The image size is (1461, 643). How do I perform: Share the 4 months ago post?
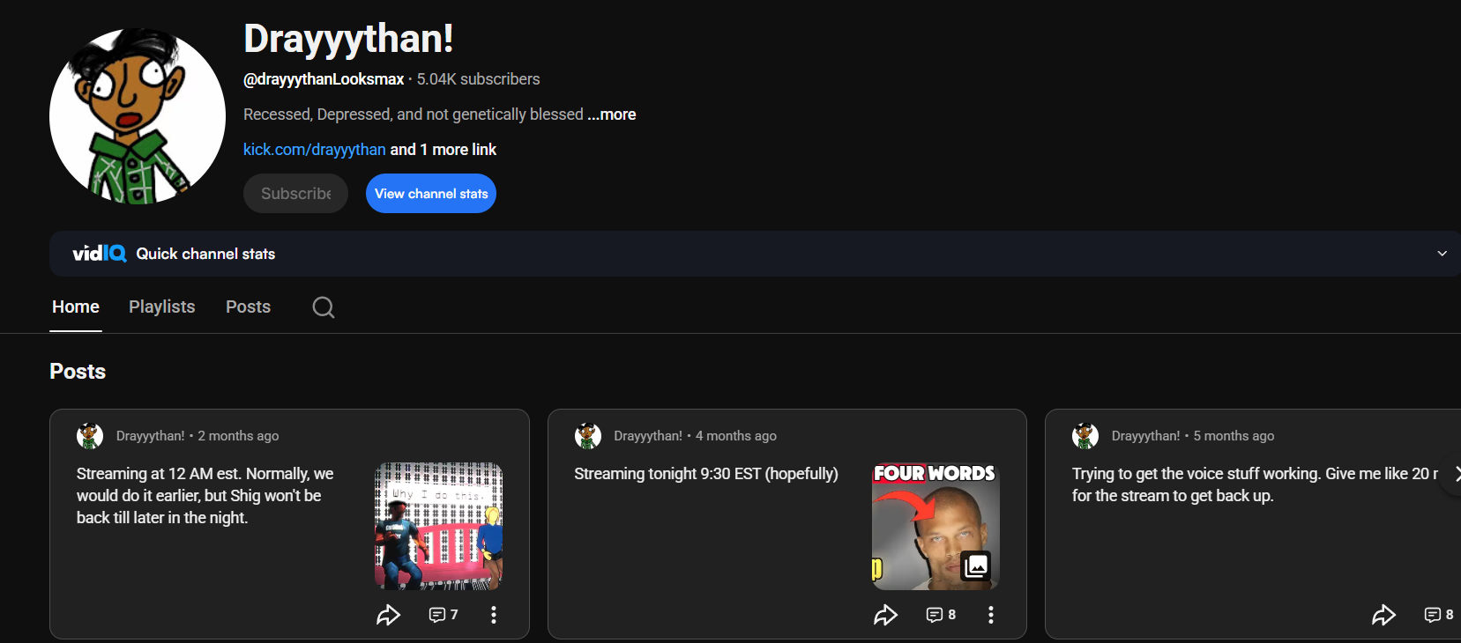(885, 615)
